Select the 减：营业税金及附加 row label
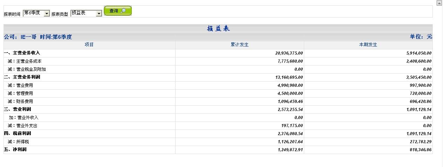 point(27,69)
